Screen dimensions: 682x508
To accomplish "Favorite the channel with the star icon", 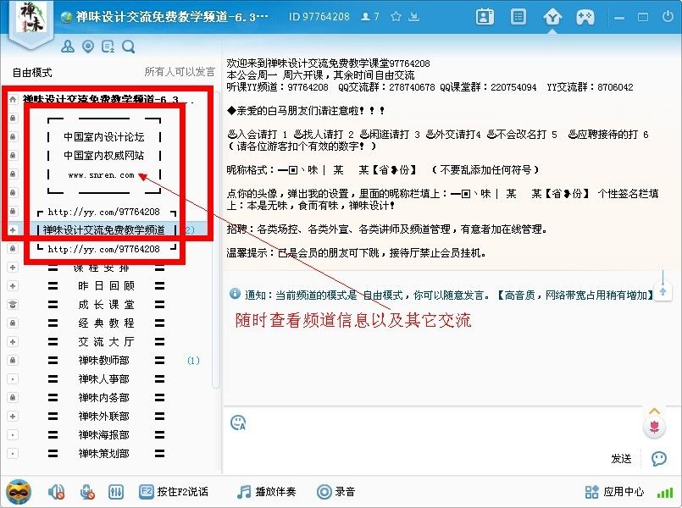I will click(396, 17).
